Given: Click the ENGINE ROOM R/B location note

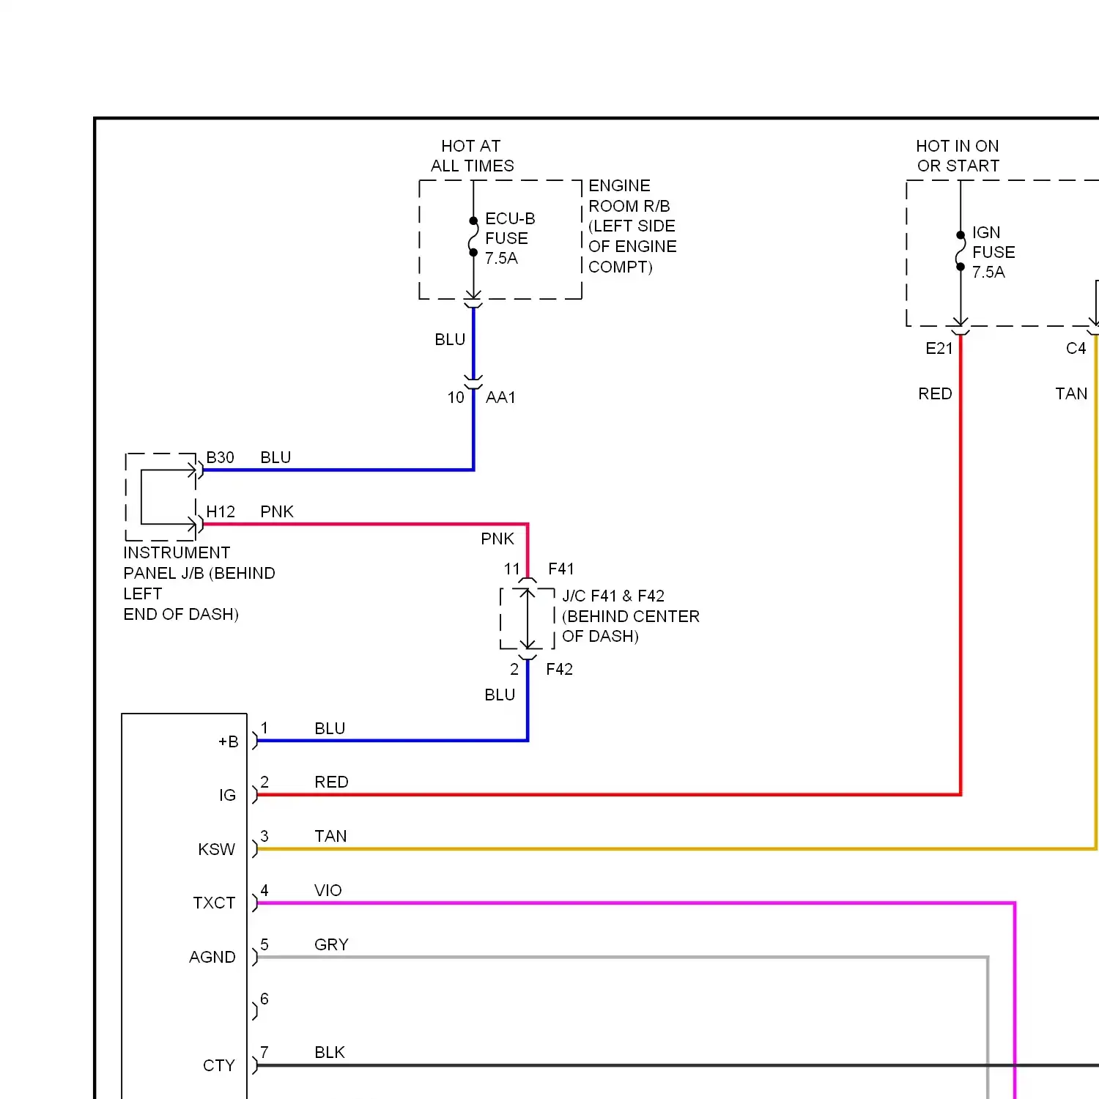Looking at the screenshot, I should point(632,226).
